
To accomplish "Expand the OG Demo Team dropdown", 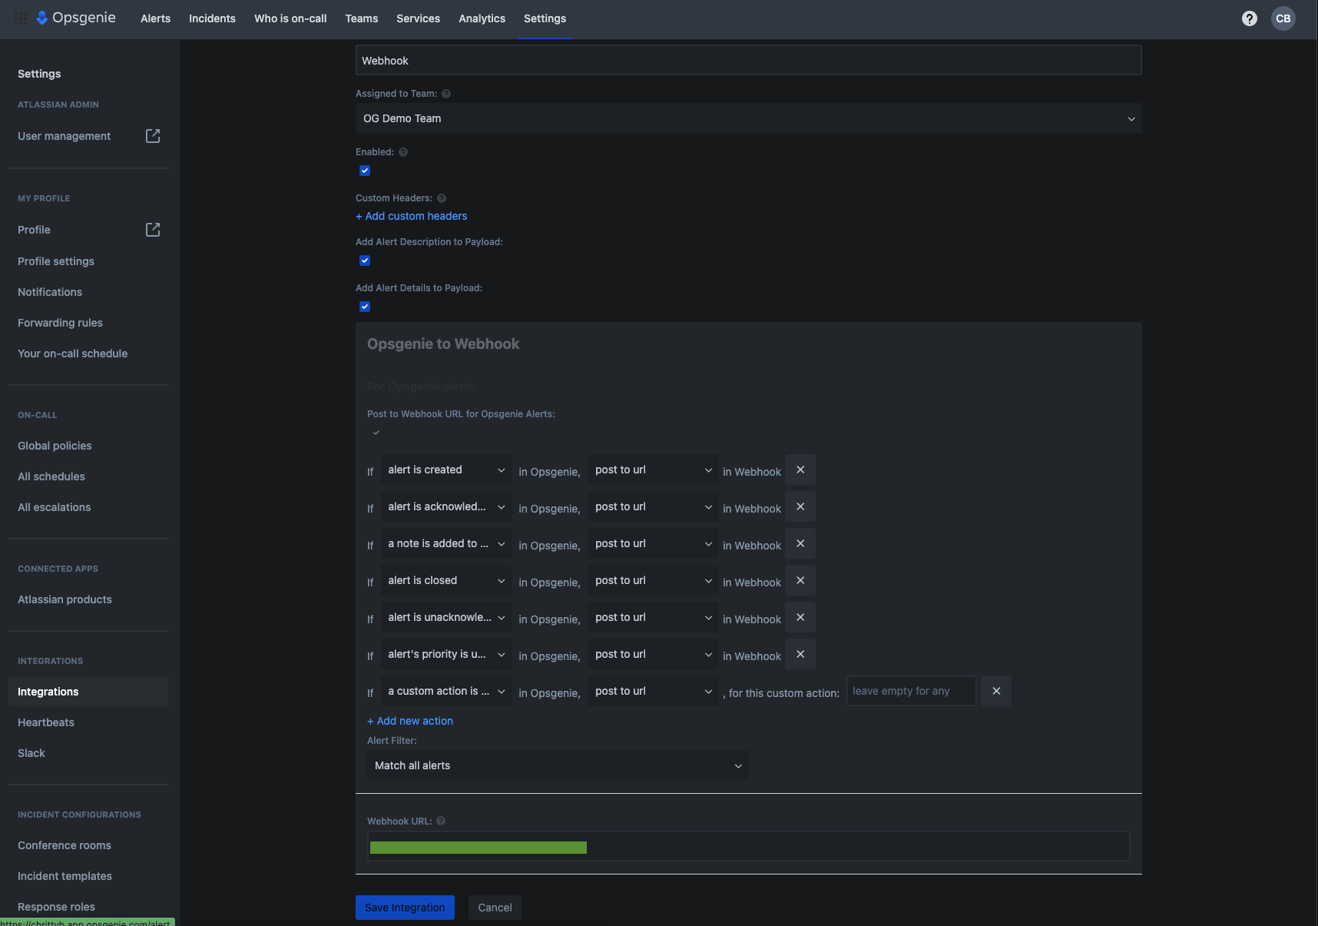I will coord(749,118).
